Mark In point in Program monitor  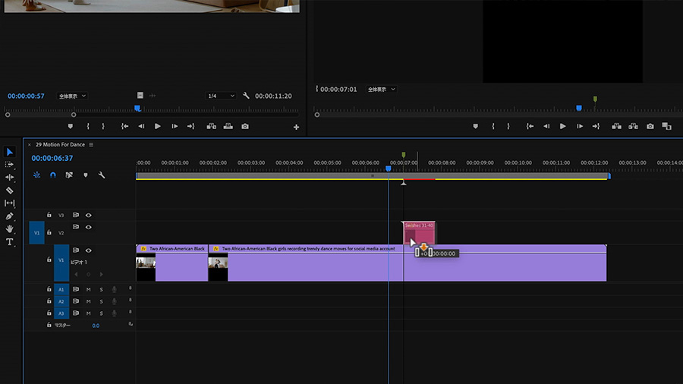click(493, 126)
